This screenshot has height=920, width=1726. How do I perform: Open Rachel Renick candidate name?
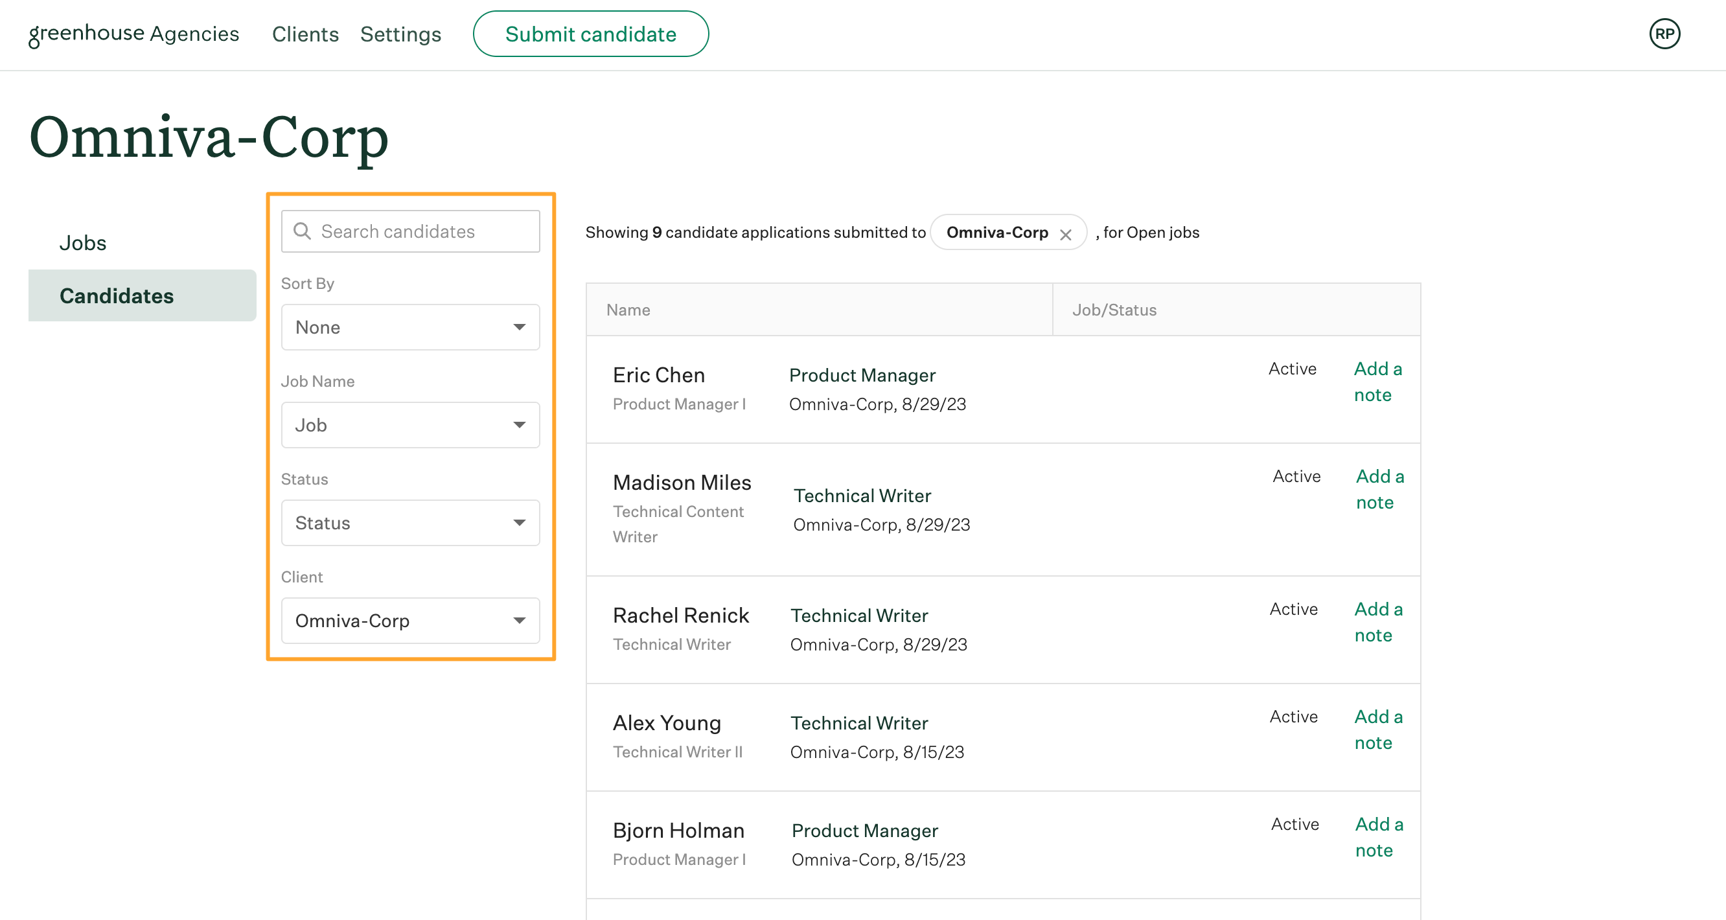[x=681, y=615]
